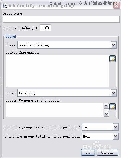Close the Add/modify crosstab group dialog

[117, 6]
